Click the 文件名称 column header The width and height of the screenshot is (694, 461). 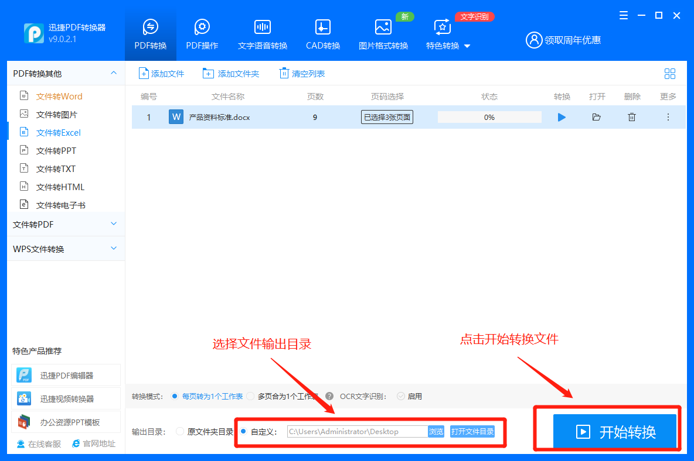(x=228, y=97)
